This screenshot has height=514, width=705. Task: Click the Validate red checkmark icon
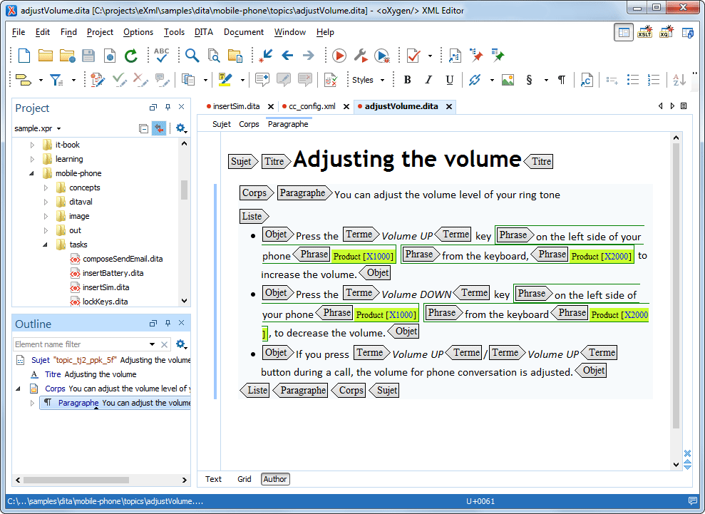413,56
